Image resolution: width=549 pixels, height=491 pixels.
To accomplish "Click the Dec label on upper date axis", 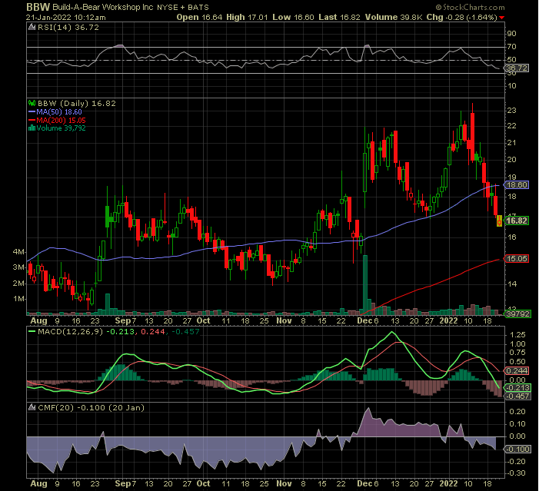I will (x=364, y=320).
